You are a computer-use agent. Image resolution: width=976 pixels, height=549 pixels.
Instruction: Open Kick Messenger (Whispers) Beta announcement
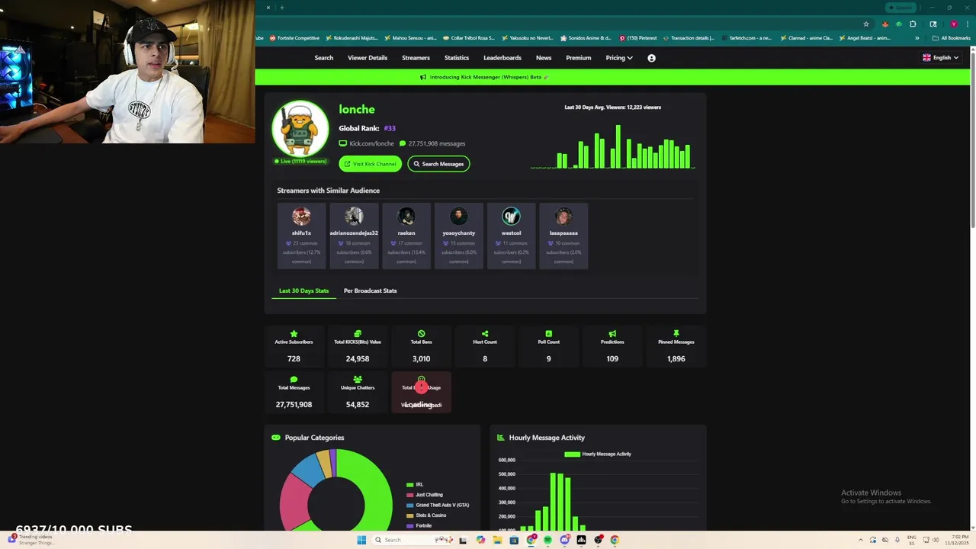tap(485, 77)
